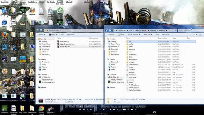Sort by Date modified column in .minecraft window
204x115 pixels.
(x=163, y=38)
